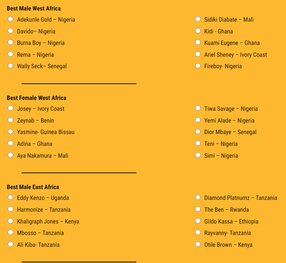Choose Kuami Eugene – Ghana radio button
Viewport: 286px width, 263px height.
198,43
